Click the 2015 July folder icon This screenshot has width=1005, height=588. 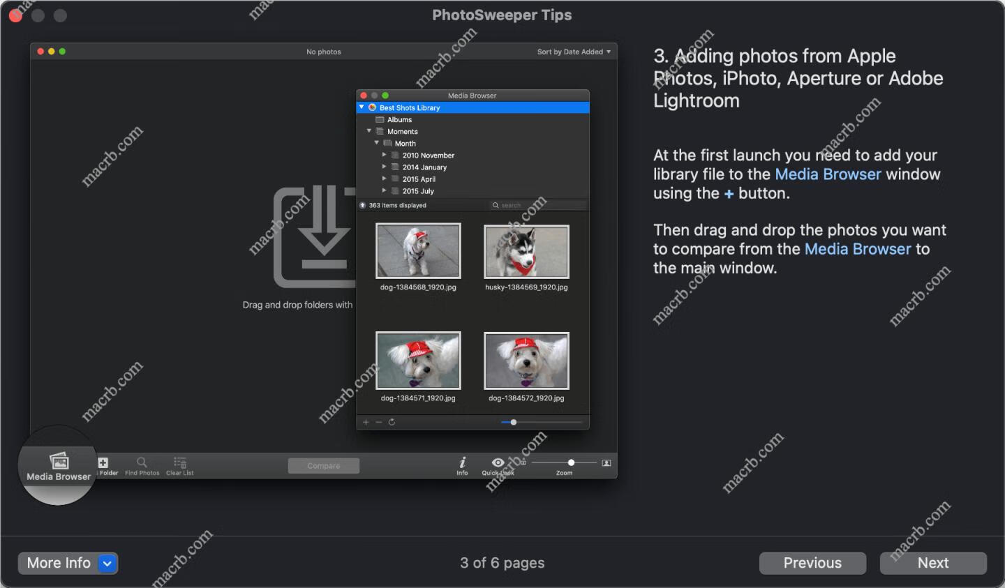click(x=395, y=190)
